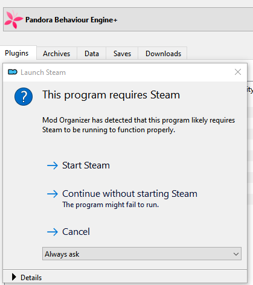Select the Saves tab
This screenshot has height=285, width=253.
click(x=122, y=54)
